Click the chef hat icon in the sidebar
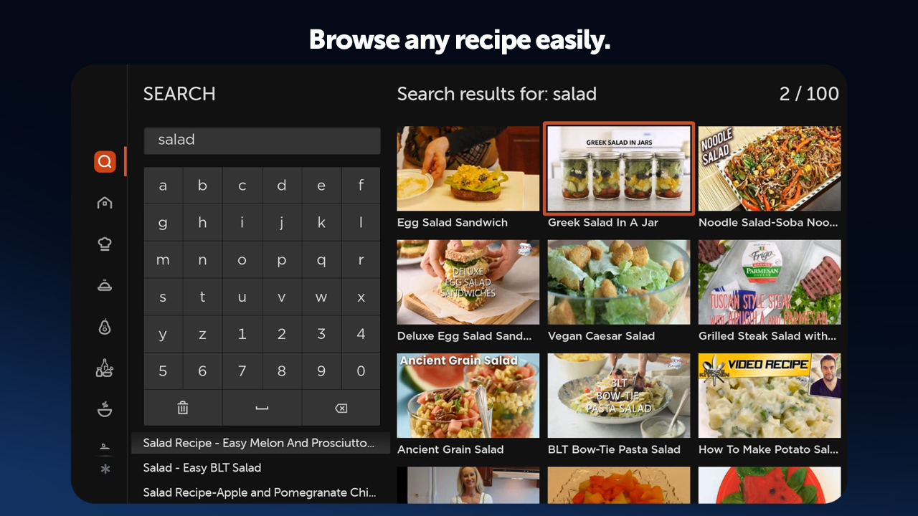This screenshot has height=516, width=918. pyautogui.click(x=105, y=243)
